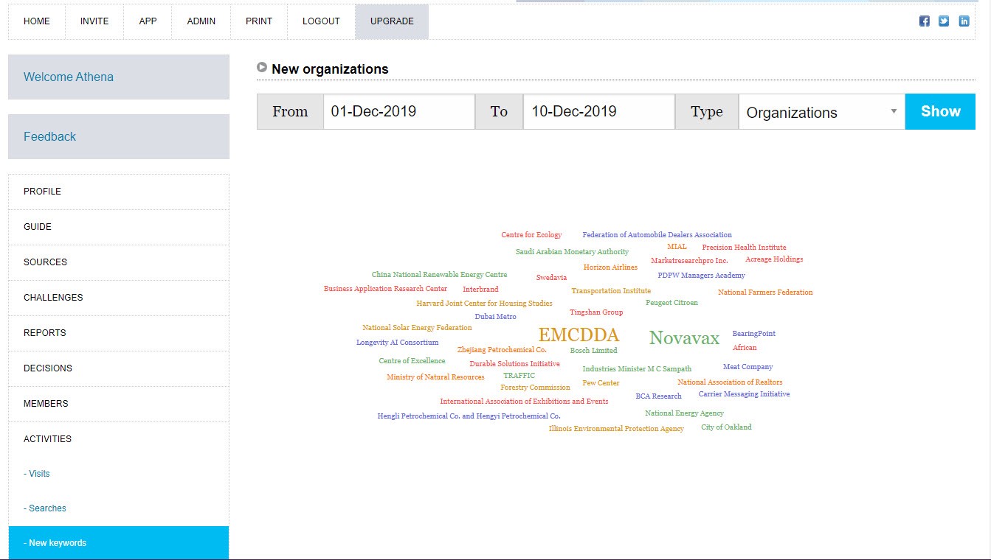Image resolution: width=991 pixels, height=560 pixels.
Task: Click Dubai Metro keyword
Action: tap(495, 317)
